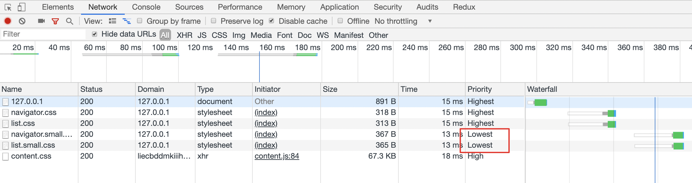
Task: Toggle the red filter funnel icon
Action: (x=55, y=21)
